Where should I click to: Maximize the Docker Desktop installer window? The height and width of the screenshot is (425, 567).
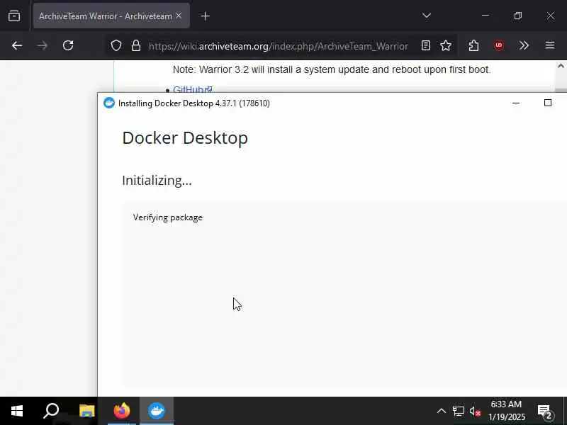[548, 103]
